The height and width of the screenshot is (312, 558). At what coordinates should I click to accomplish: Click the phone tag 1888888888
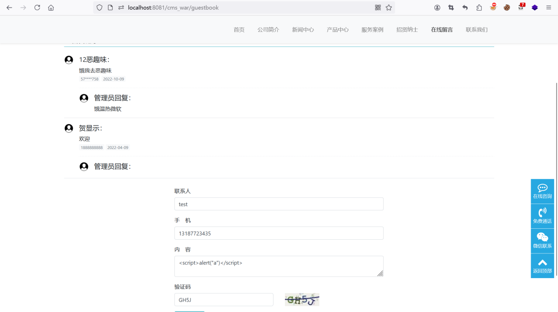(x=92, y=148)
